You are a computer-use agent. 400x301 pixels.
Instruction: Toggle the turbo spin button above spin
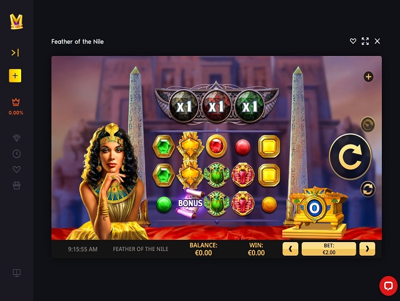click(x=368, y=124)
